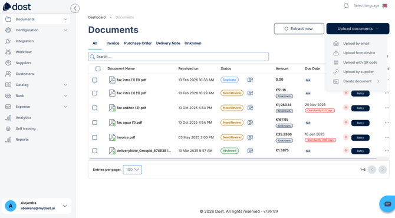The height and width of the screenshot is (218, 395).
Task: Retry the deliveryNote document
Action: 360,151
